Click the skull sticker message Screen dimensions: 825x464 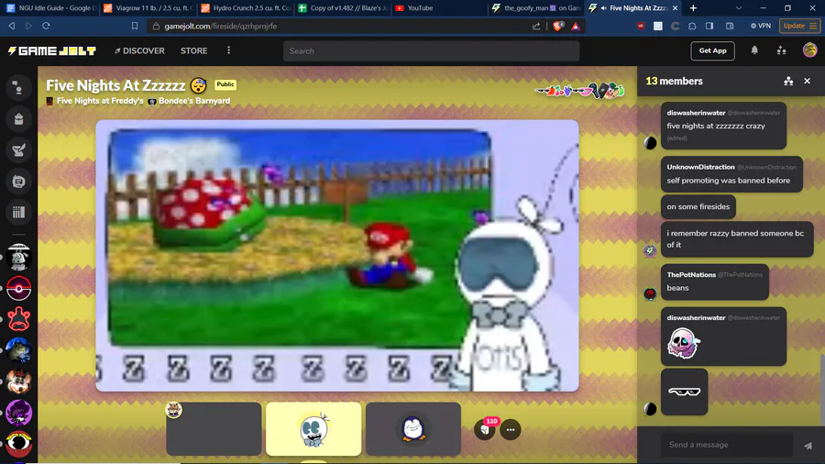683,343
